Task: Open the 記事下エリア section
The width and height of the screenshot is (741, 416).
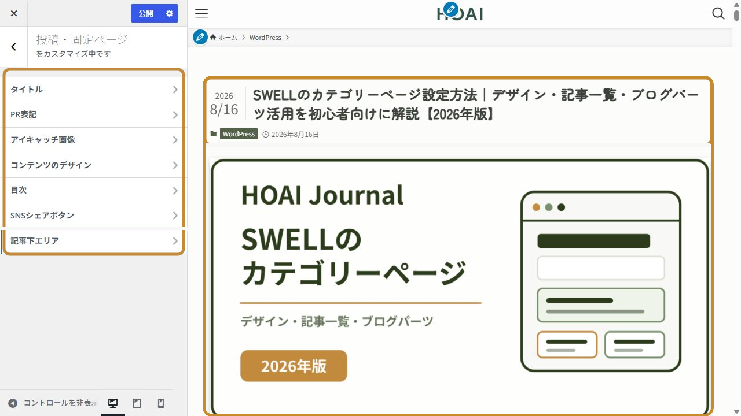Action: point(93,241)
